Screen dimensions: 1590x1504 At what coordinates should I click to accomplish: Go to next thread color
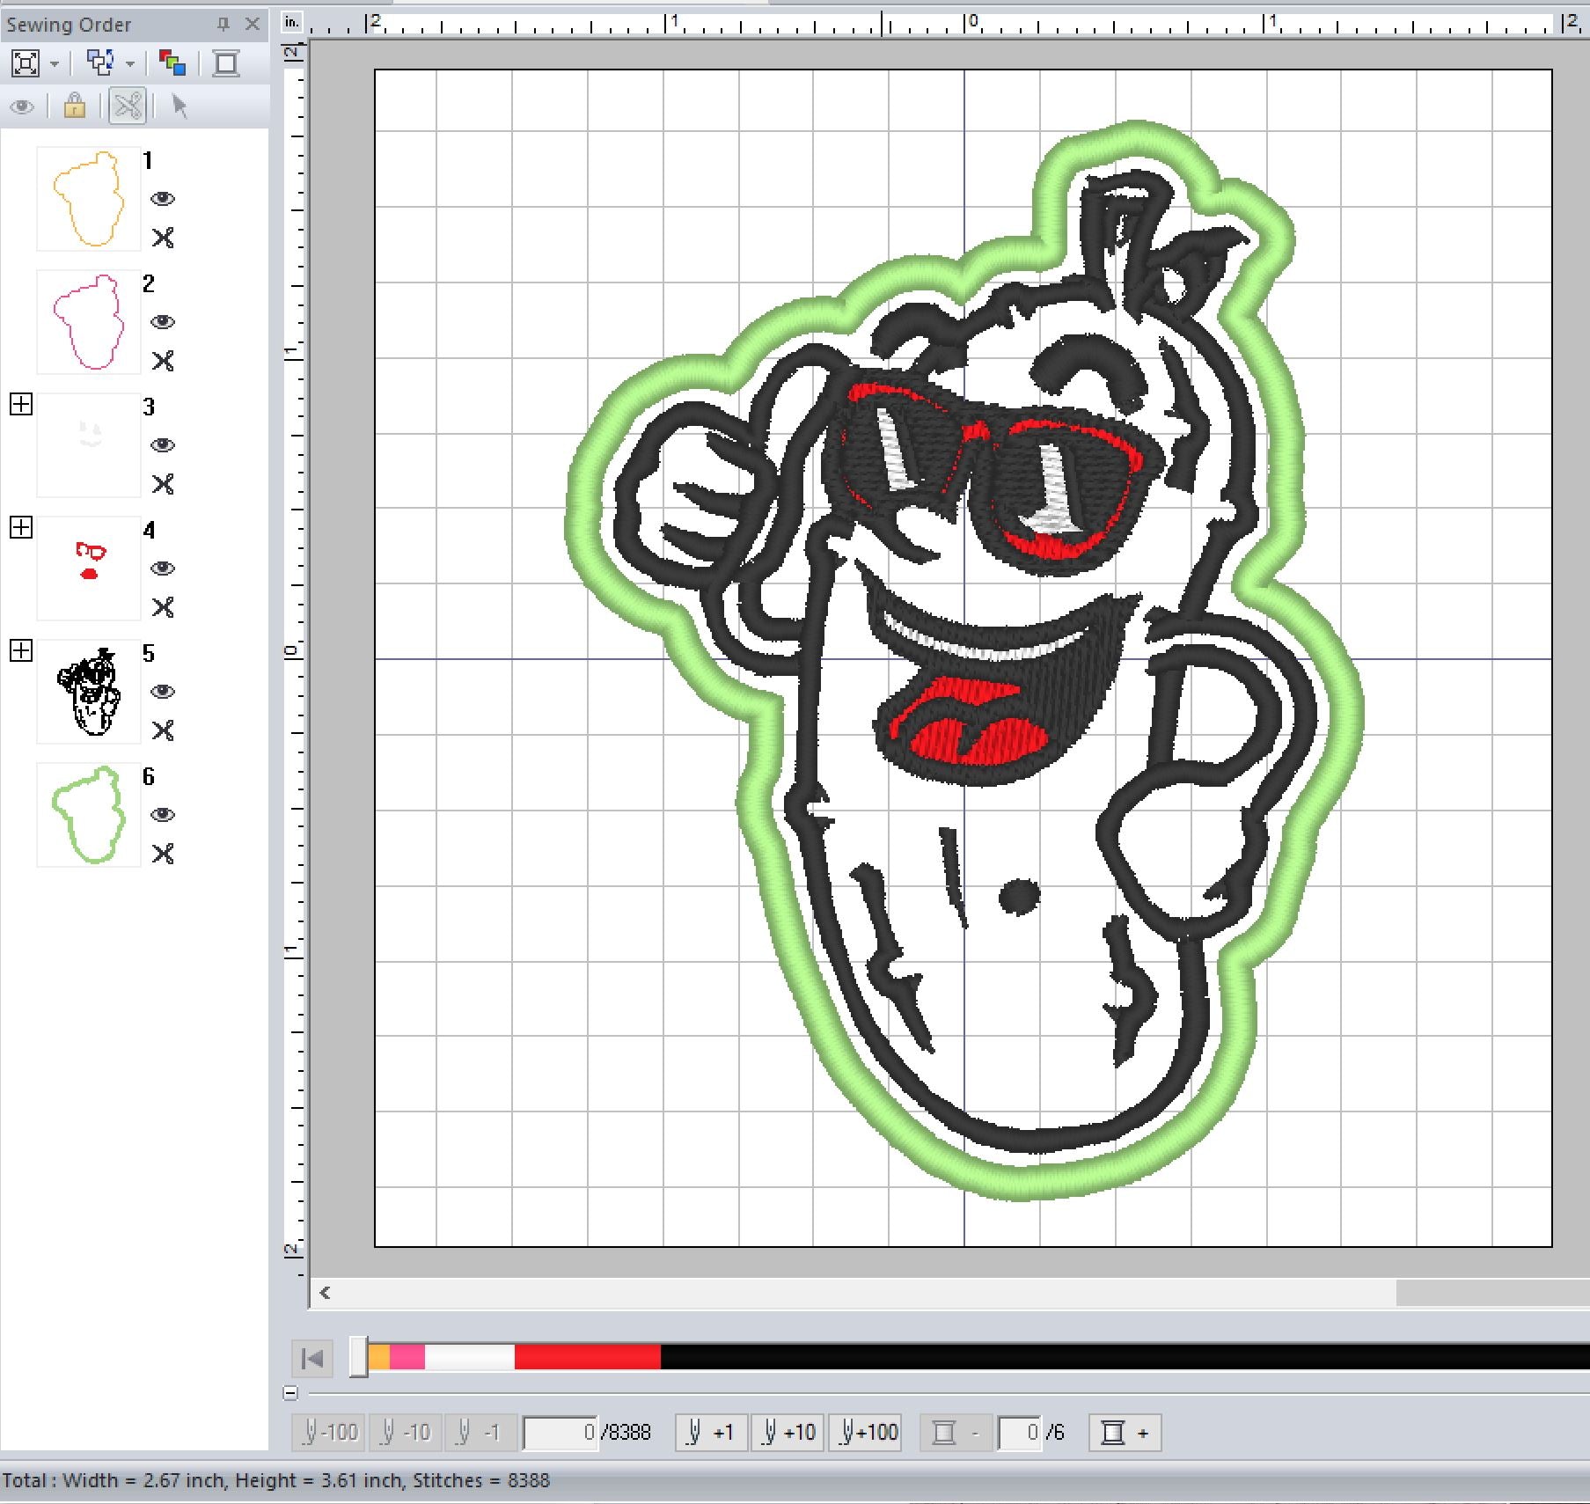click(1125, 1433)
